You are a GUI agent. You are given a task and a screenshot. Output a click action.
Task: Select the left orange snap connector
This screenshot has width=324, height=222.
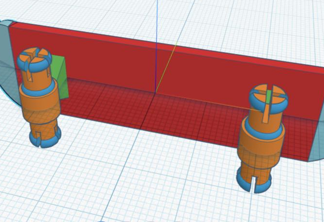coord(39,97)
